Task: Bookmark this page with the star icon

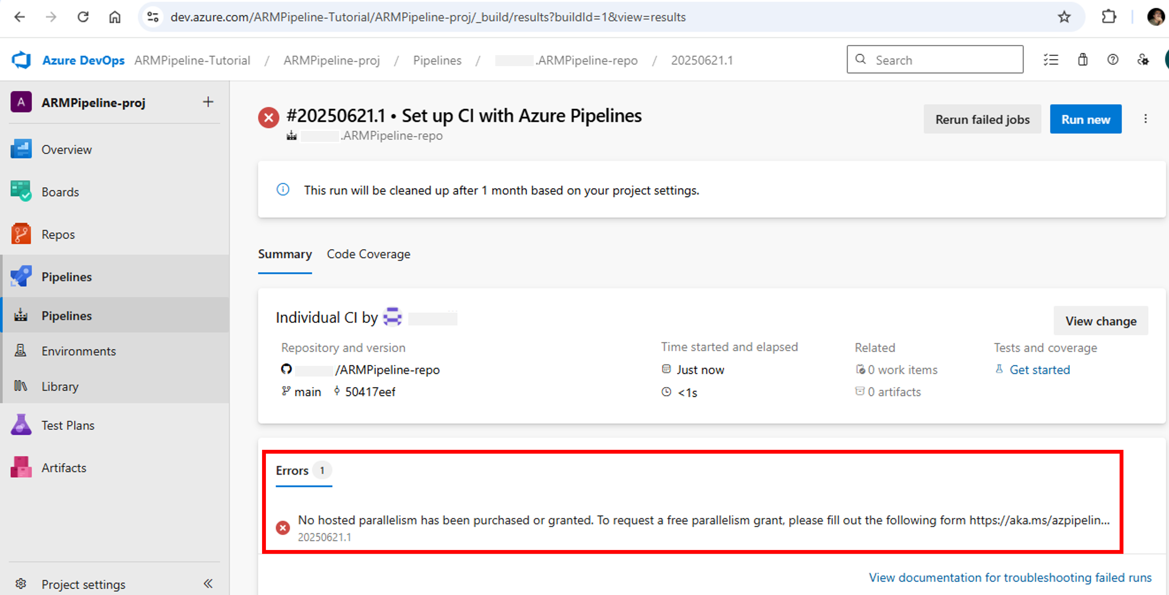Action: tap(1064, 17)
